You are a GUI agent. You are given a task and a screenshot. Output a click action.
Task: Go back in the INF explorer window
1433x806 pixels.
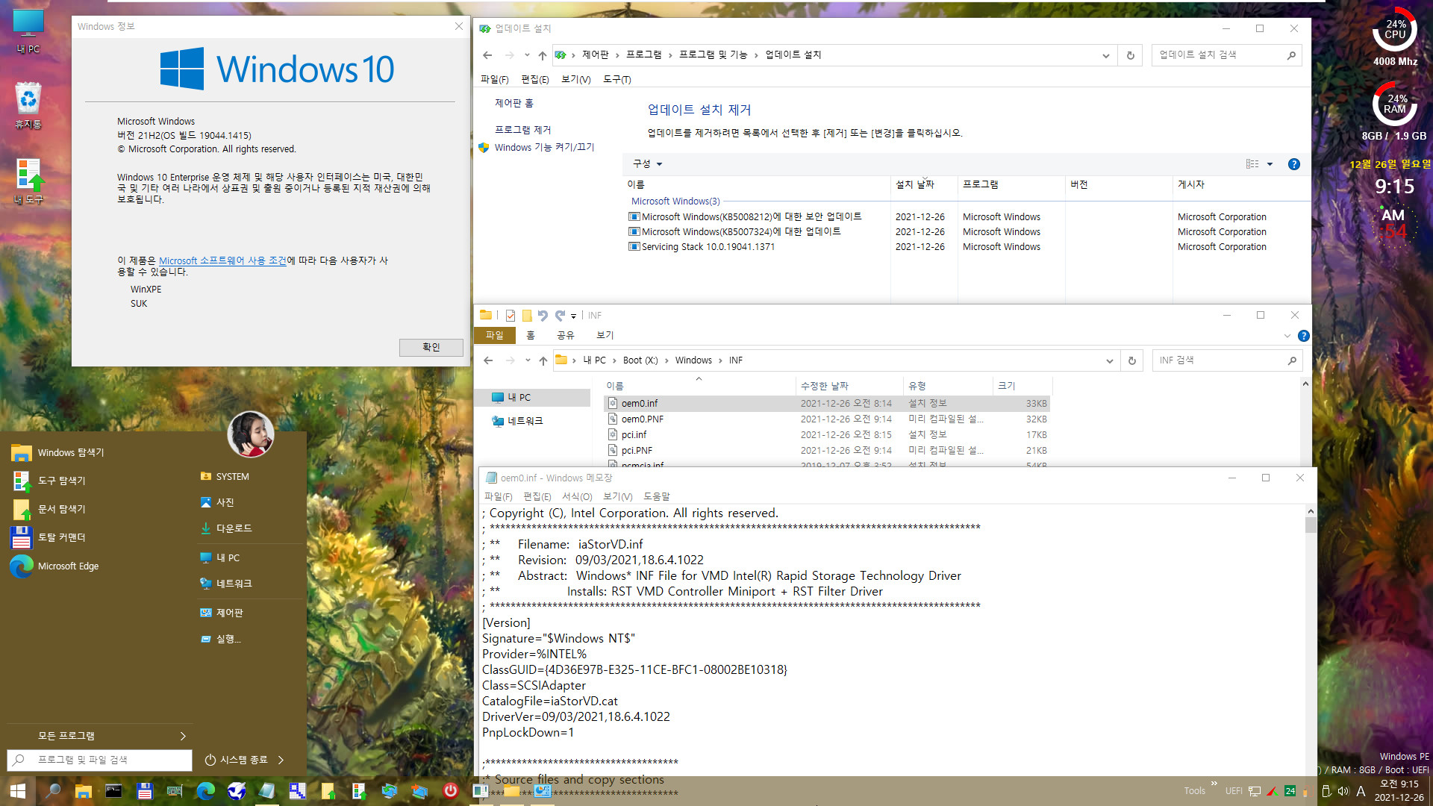(x=488, y=360)
